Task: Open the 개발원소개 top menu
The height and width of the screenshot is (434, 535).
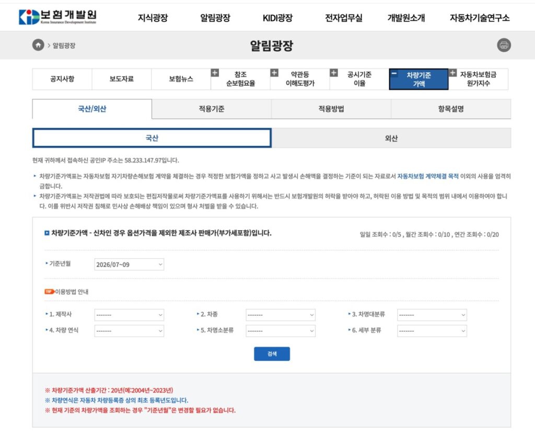Action: [x=406, y=18]
